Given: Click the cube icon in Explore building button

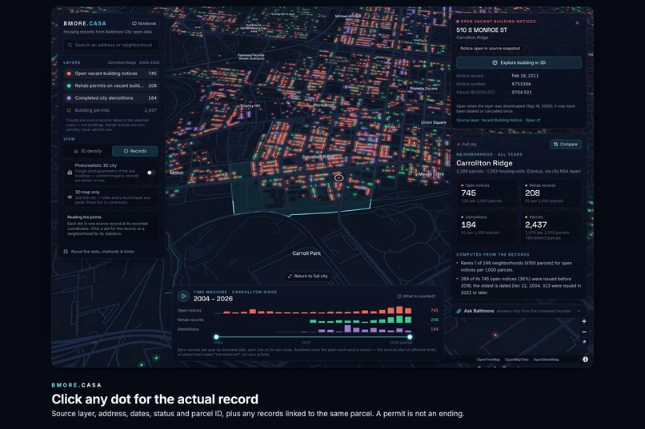Looking at the screenshot, I should (495, 63).
